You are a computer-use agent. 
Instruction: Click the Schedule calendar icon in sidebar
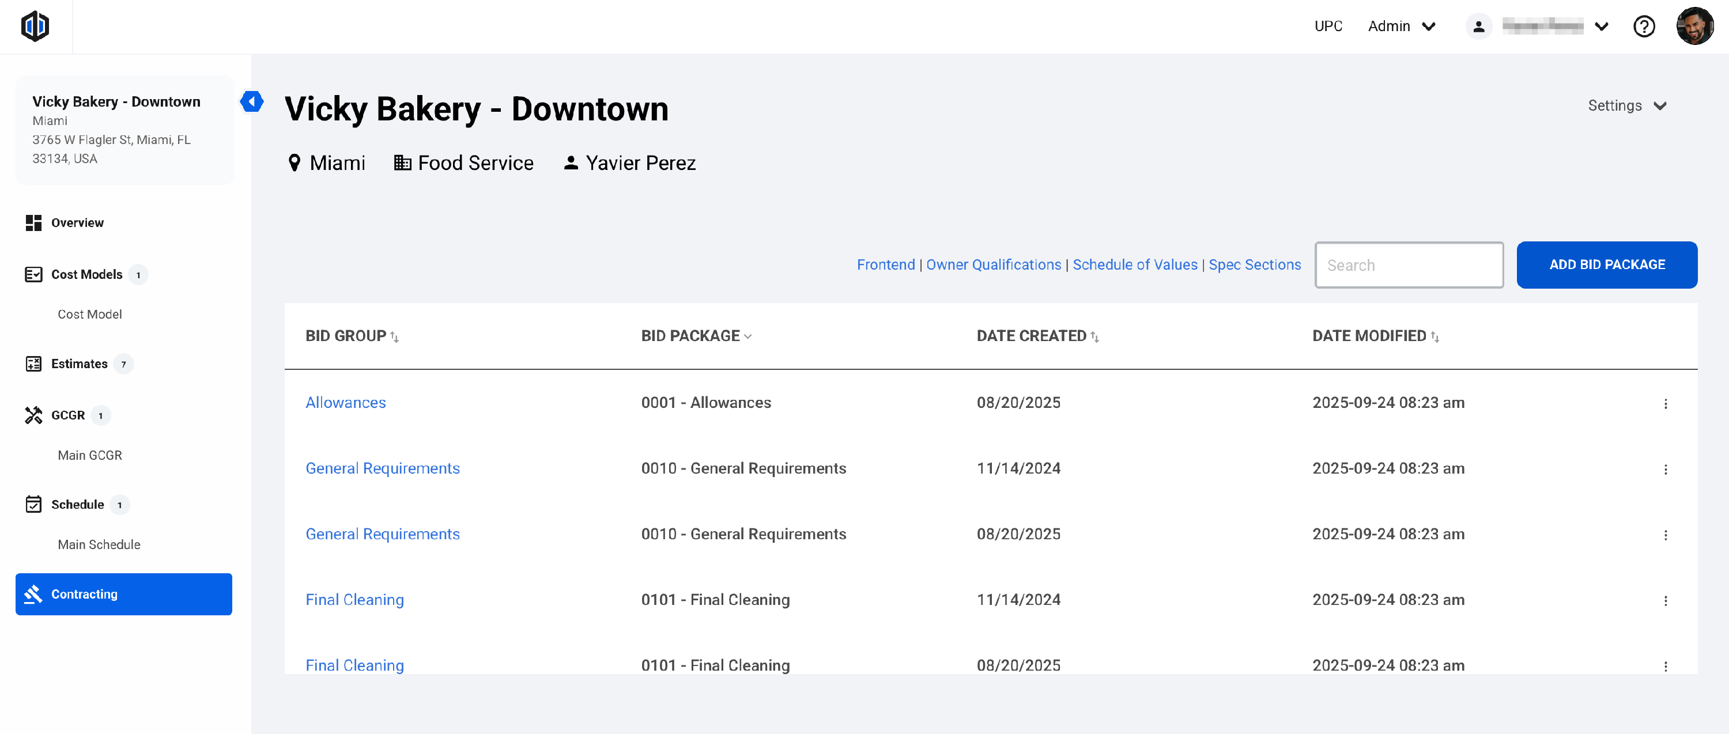click(33, 505)
